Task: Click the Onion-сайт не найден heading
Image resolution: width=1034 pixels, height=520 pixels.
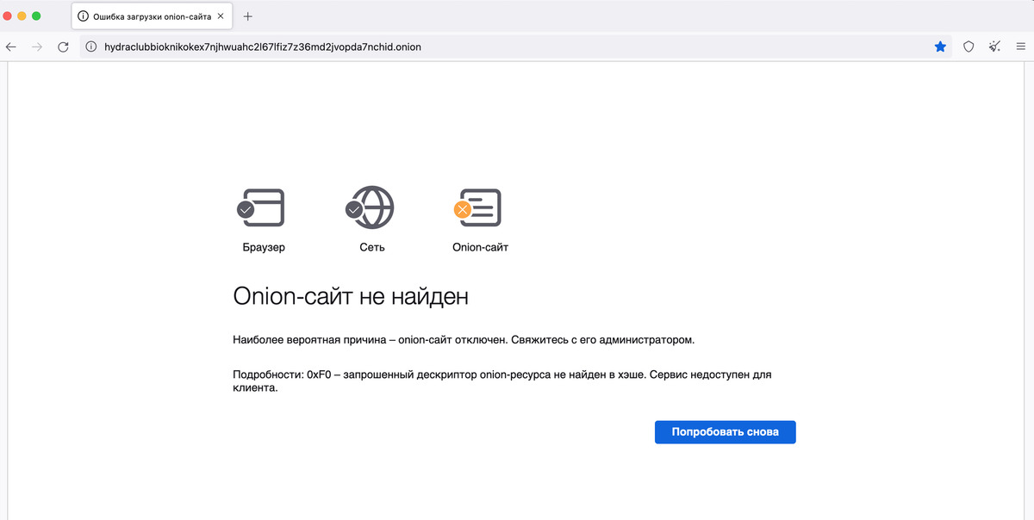Action: 351,297
